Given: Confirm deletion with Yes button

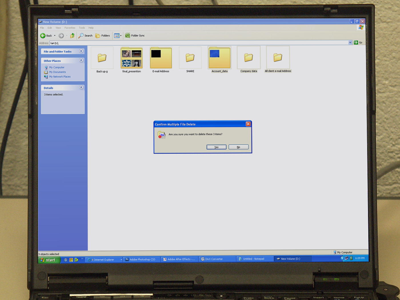Looking at the screenshot, I should 216,147.
